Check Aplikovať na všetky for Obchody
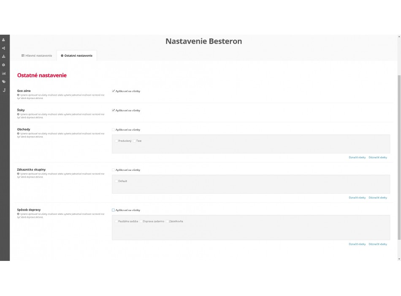This screenshot has height=296, width=401. (113, 130)
